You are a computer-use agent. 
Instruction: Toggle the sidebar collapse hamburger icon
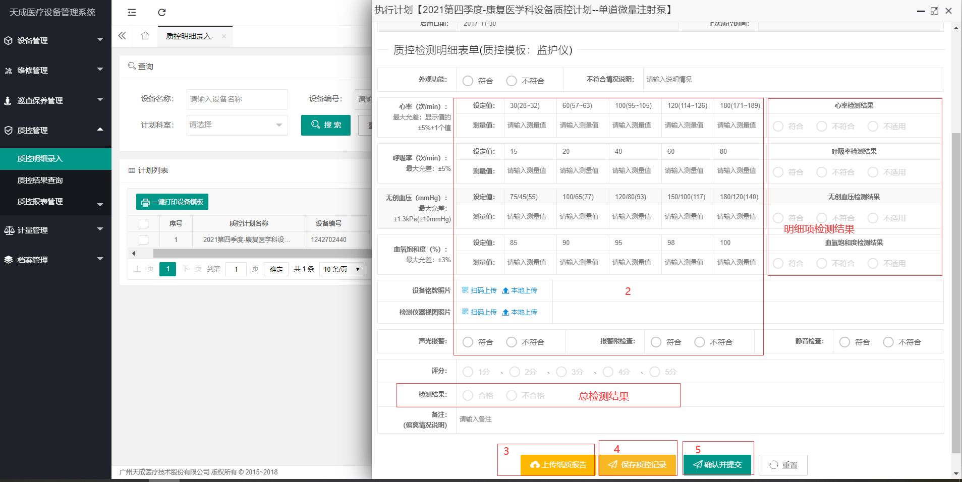pos(132,13)
